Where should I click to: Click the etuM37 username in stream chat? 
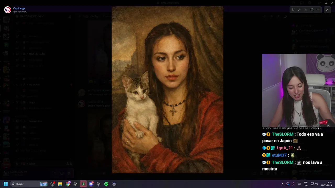[x=279, y=155]
